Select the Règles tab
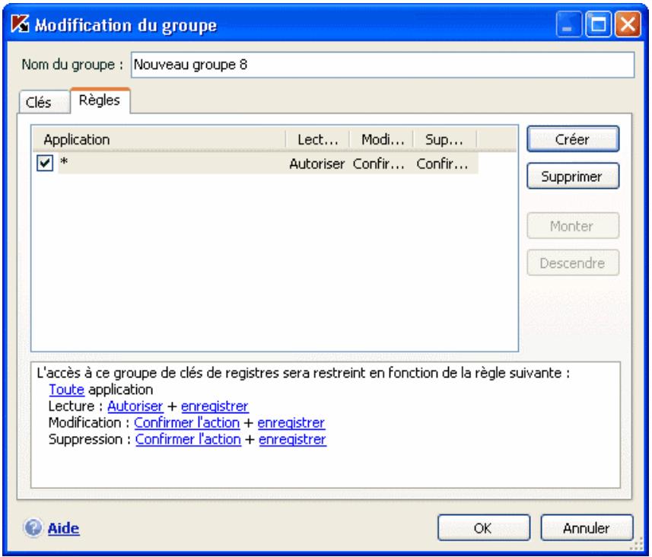 (x=100, y=100)
